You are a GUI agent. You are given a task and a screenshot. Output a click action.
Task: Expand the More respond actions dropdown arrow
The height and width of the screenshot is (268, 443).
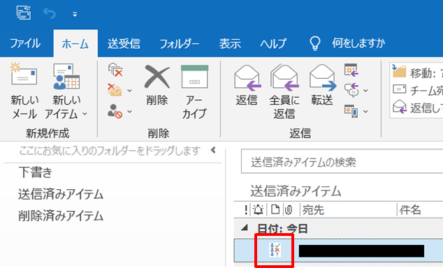(x=365, y=112)
